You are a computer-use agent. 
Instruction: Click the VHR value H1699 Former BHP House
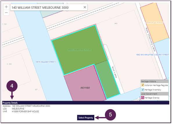pyautogui.click(x=25, y=111)
